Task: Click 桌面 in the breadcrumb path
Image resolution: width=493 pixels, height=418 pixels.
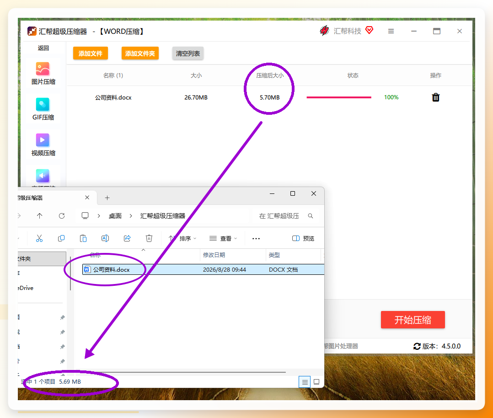Action: pos(115,216)
